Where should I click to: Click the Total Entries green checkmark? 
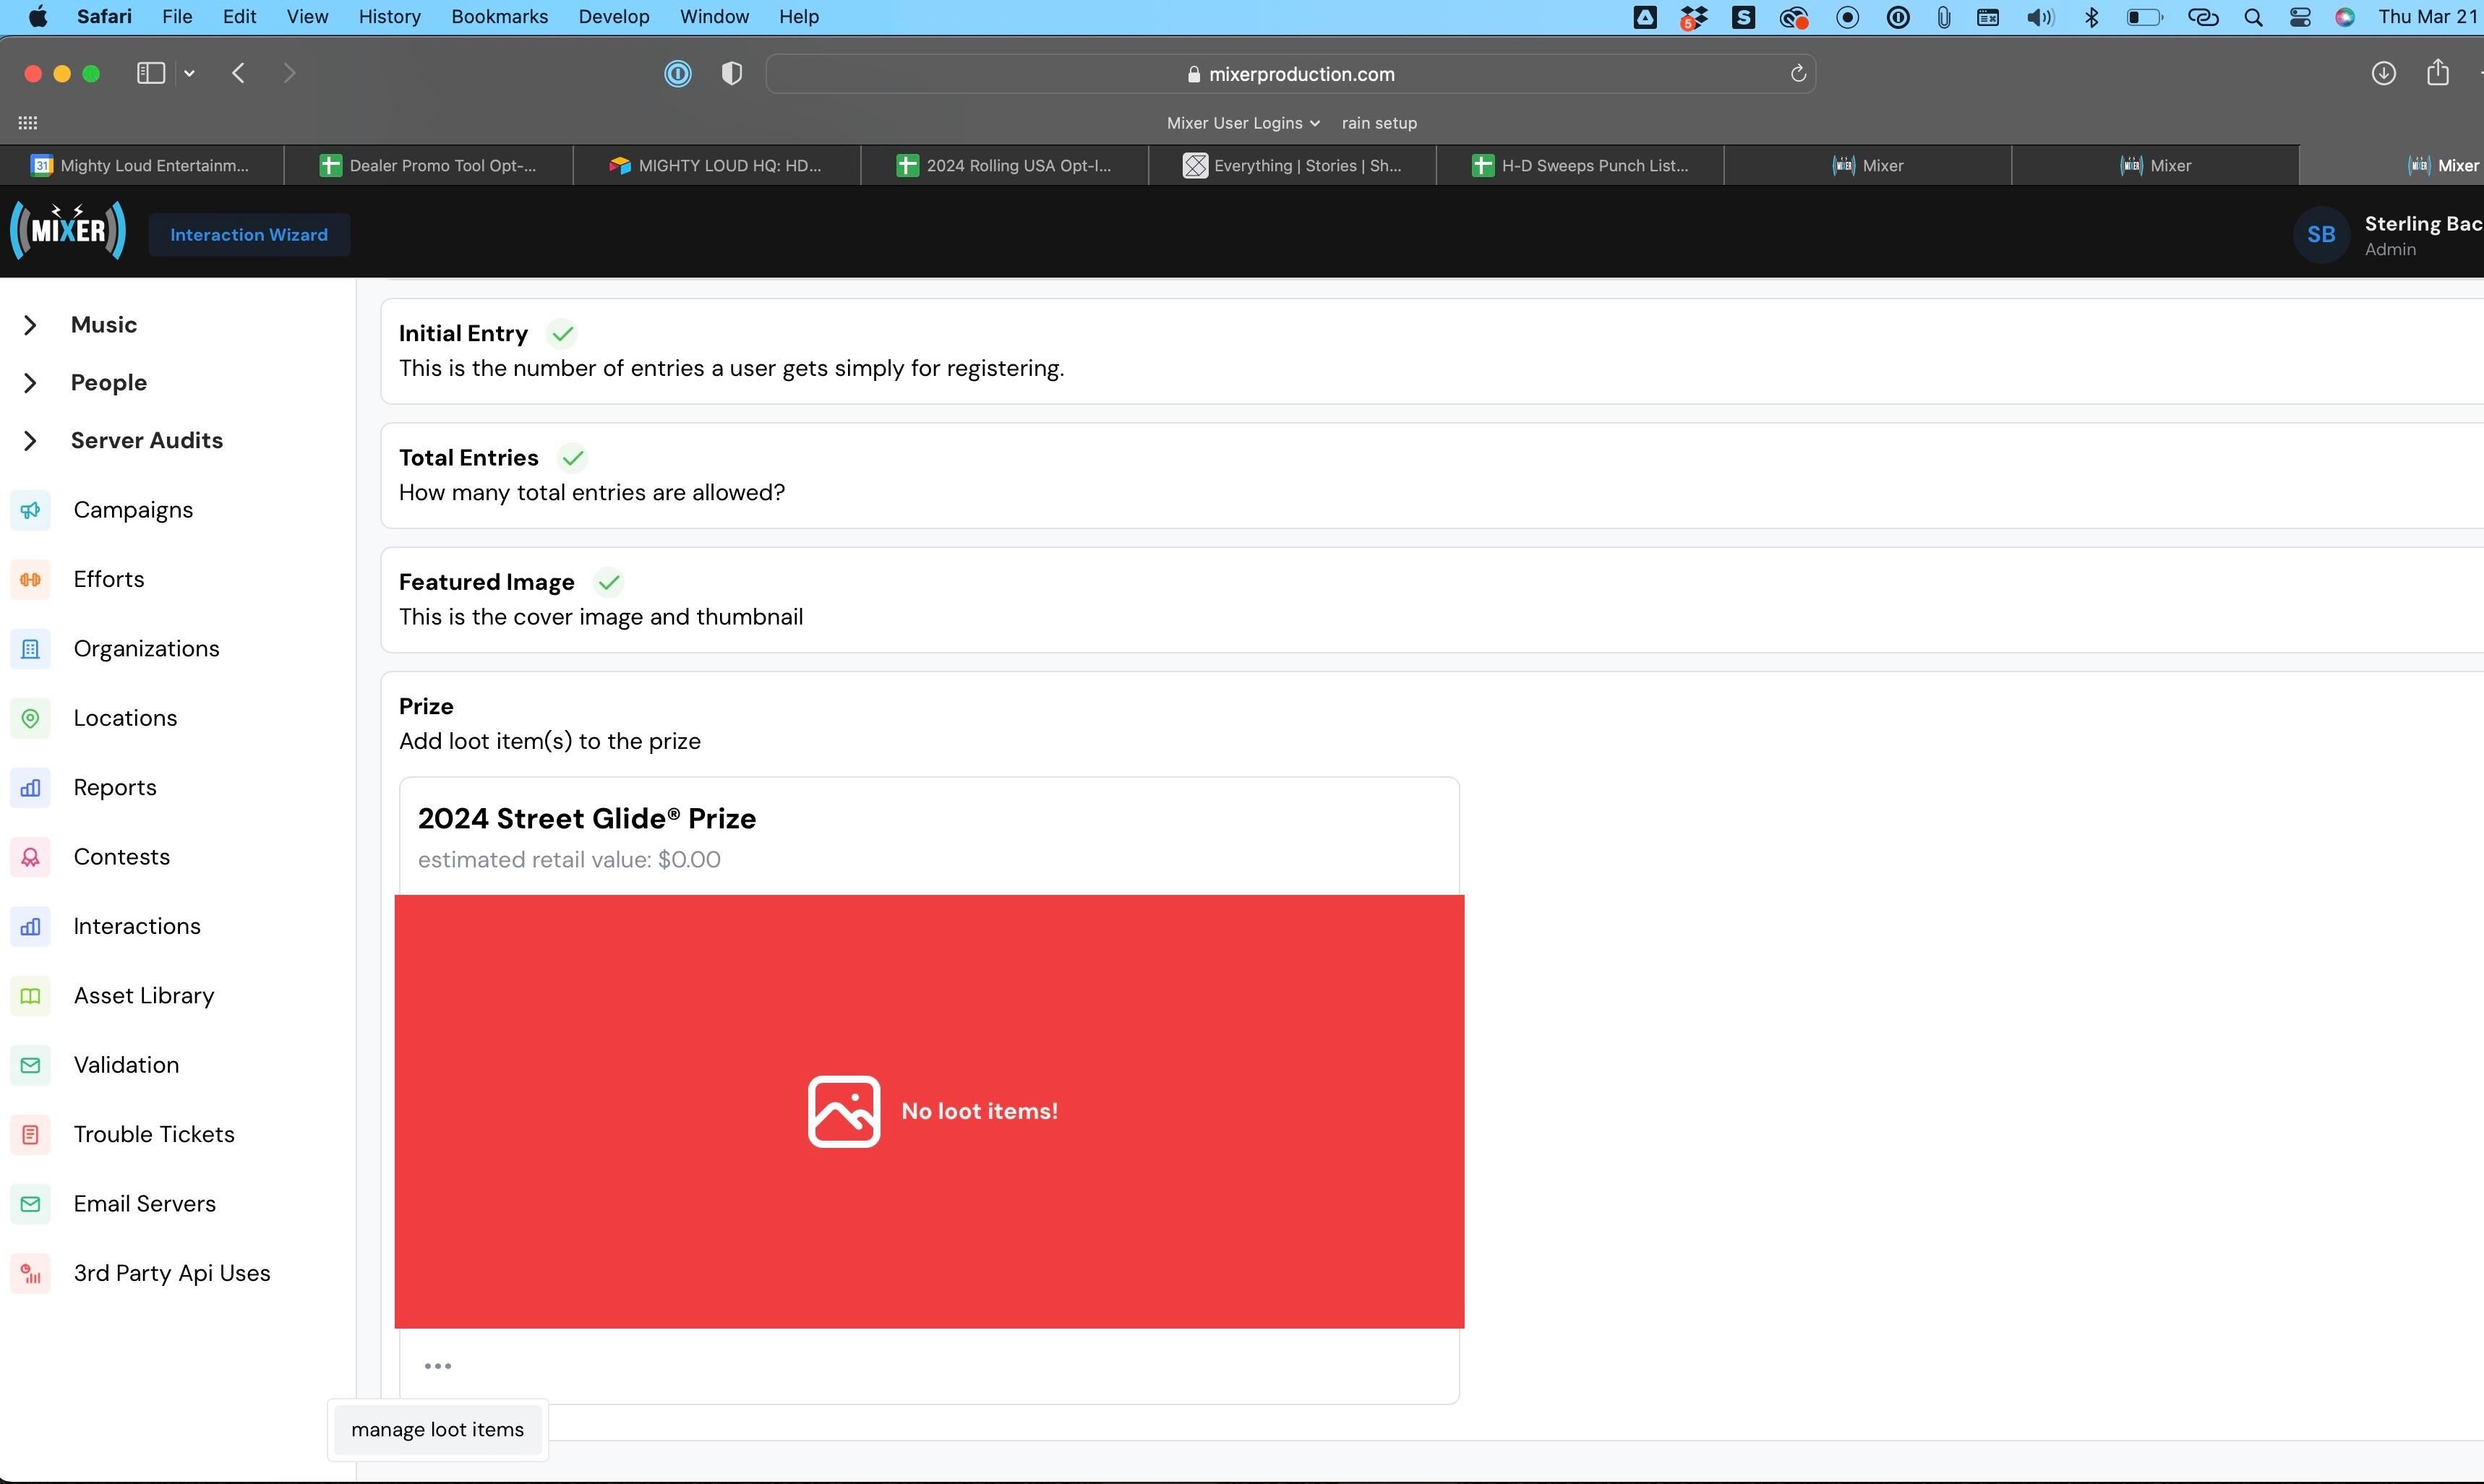click(572, 458)
